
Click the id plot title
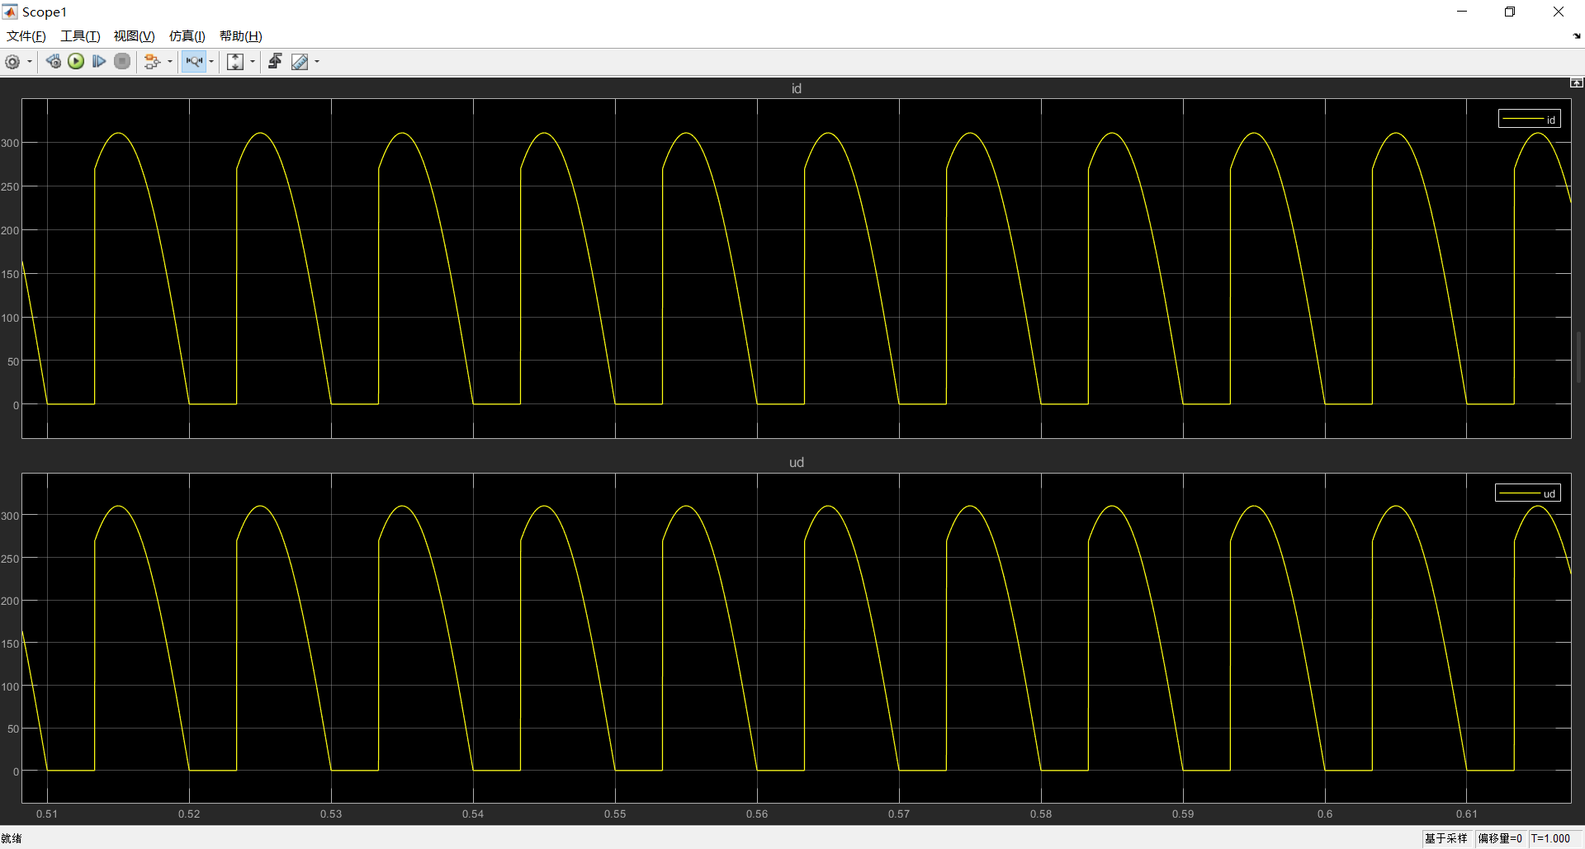click(x=797, y=88)
